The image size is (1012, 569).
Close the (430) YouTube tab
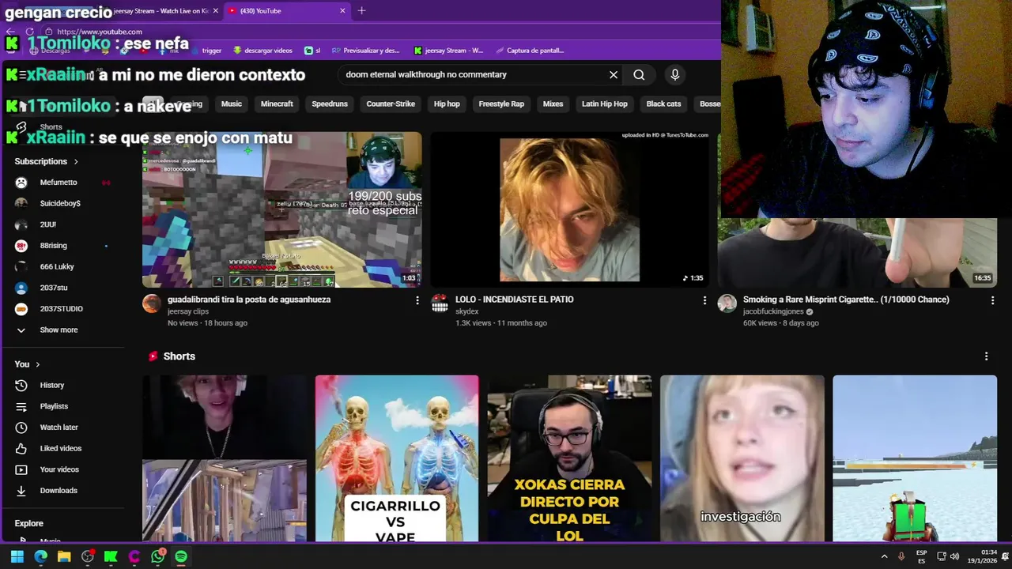[342, 11]
